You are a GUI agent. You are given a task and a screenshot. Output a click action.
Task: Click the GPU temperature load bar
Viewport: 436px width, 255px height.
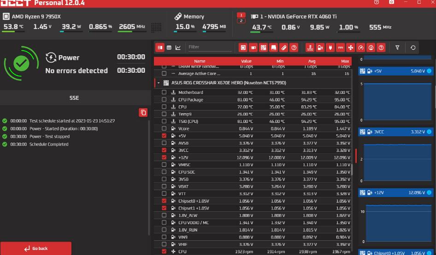[x=262, y=32]
